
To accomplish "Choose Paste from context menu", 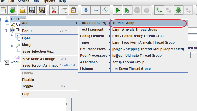I will [50, 31].
